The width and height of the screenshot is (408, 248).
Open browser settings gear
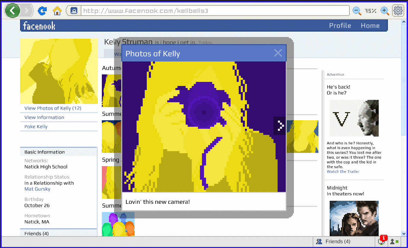pyautogui.click(x=398, y=11)
